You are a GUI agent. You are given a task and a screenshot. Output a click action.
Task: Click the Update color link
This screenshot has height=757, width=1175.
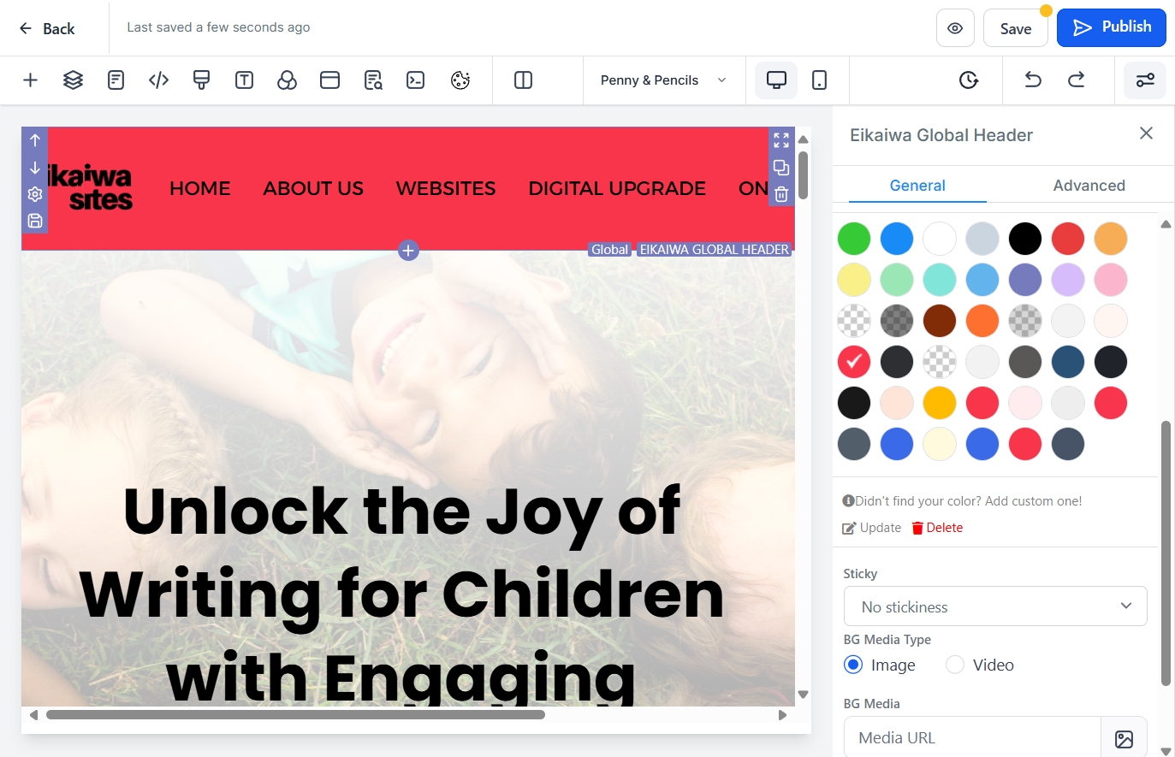872,528
